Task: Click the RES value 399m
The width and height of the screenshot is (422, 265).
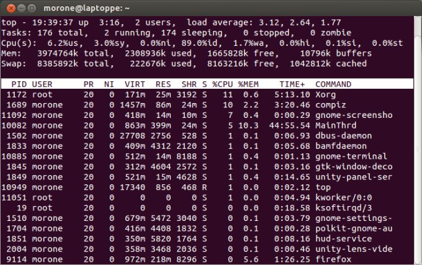Action: pyautogui.click(x=161, y=125)
